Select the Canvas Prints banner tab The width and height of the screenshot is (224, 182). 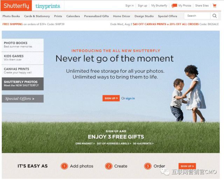[23, 71]
